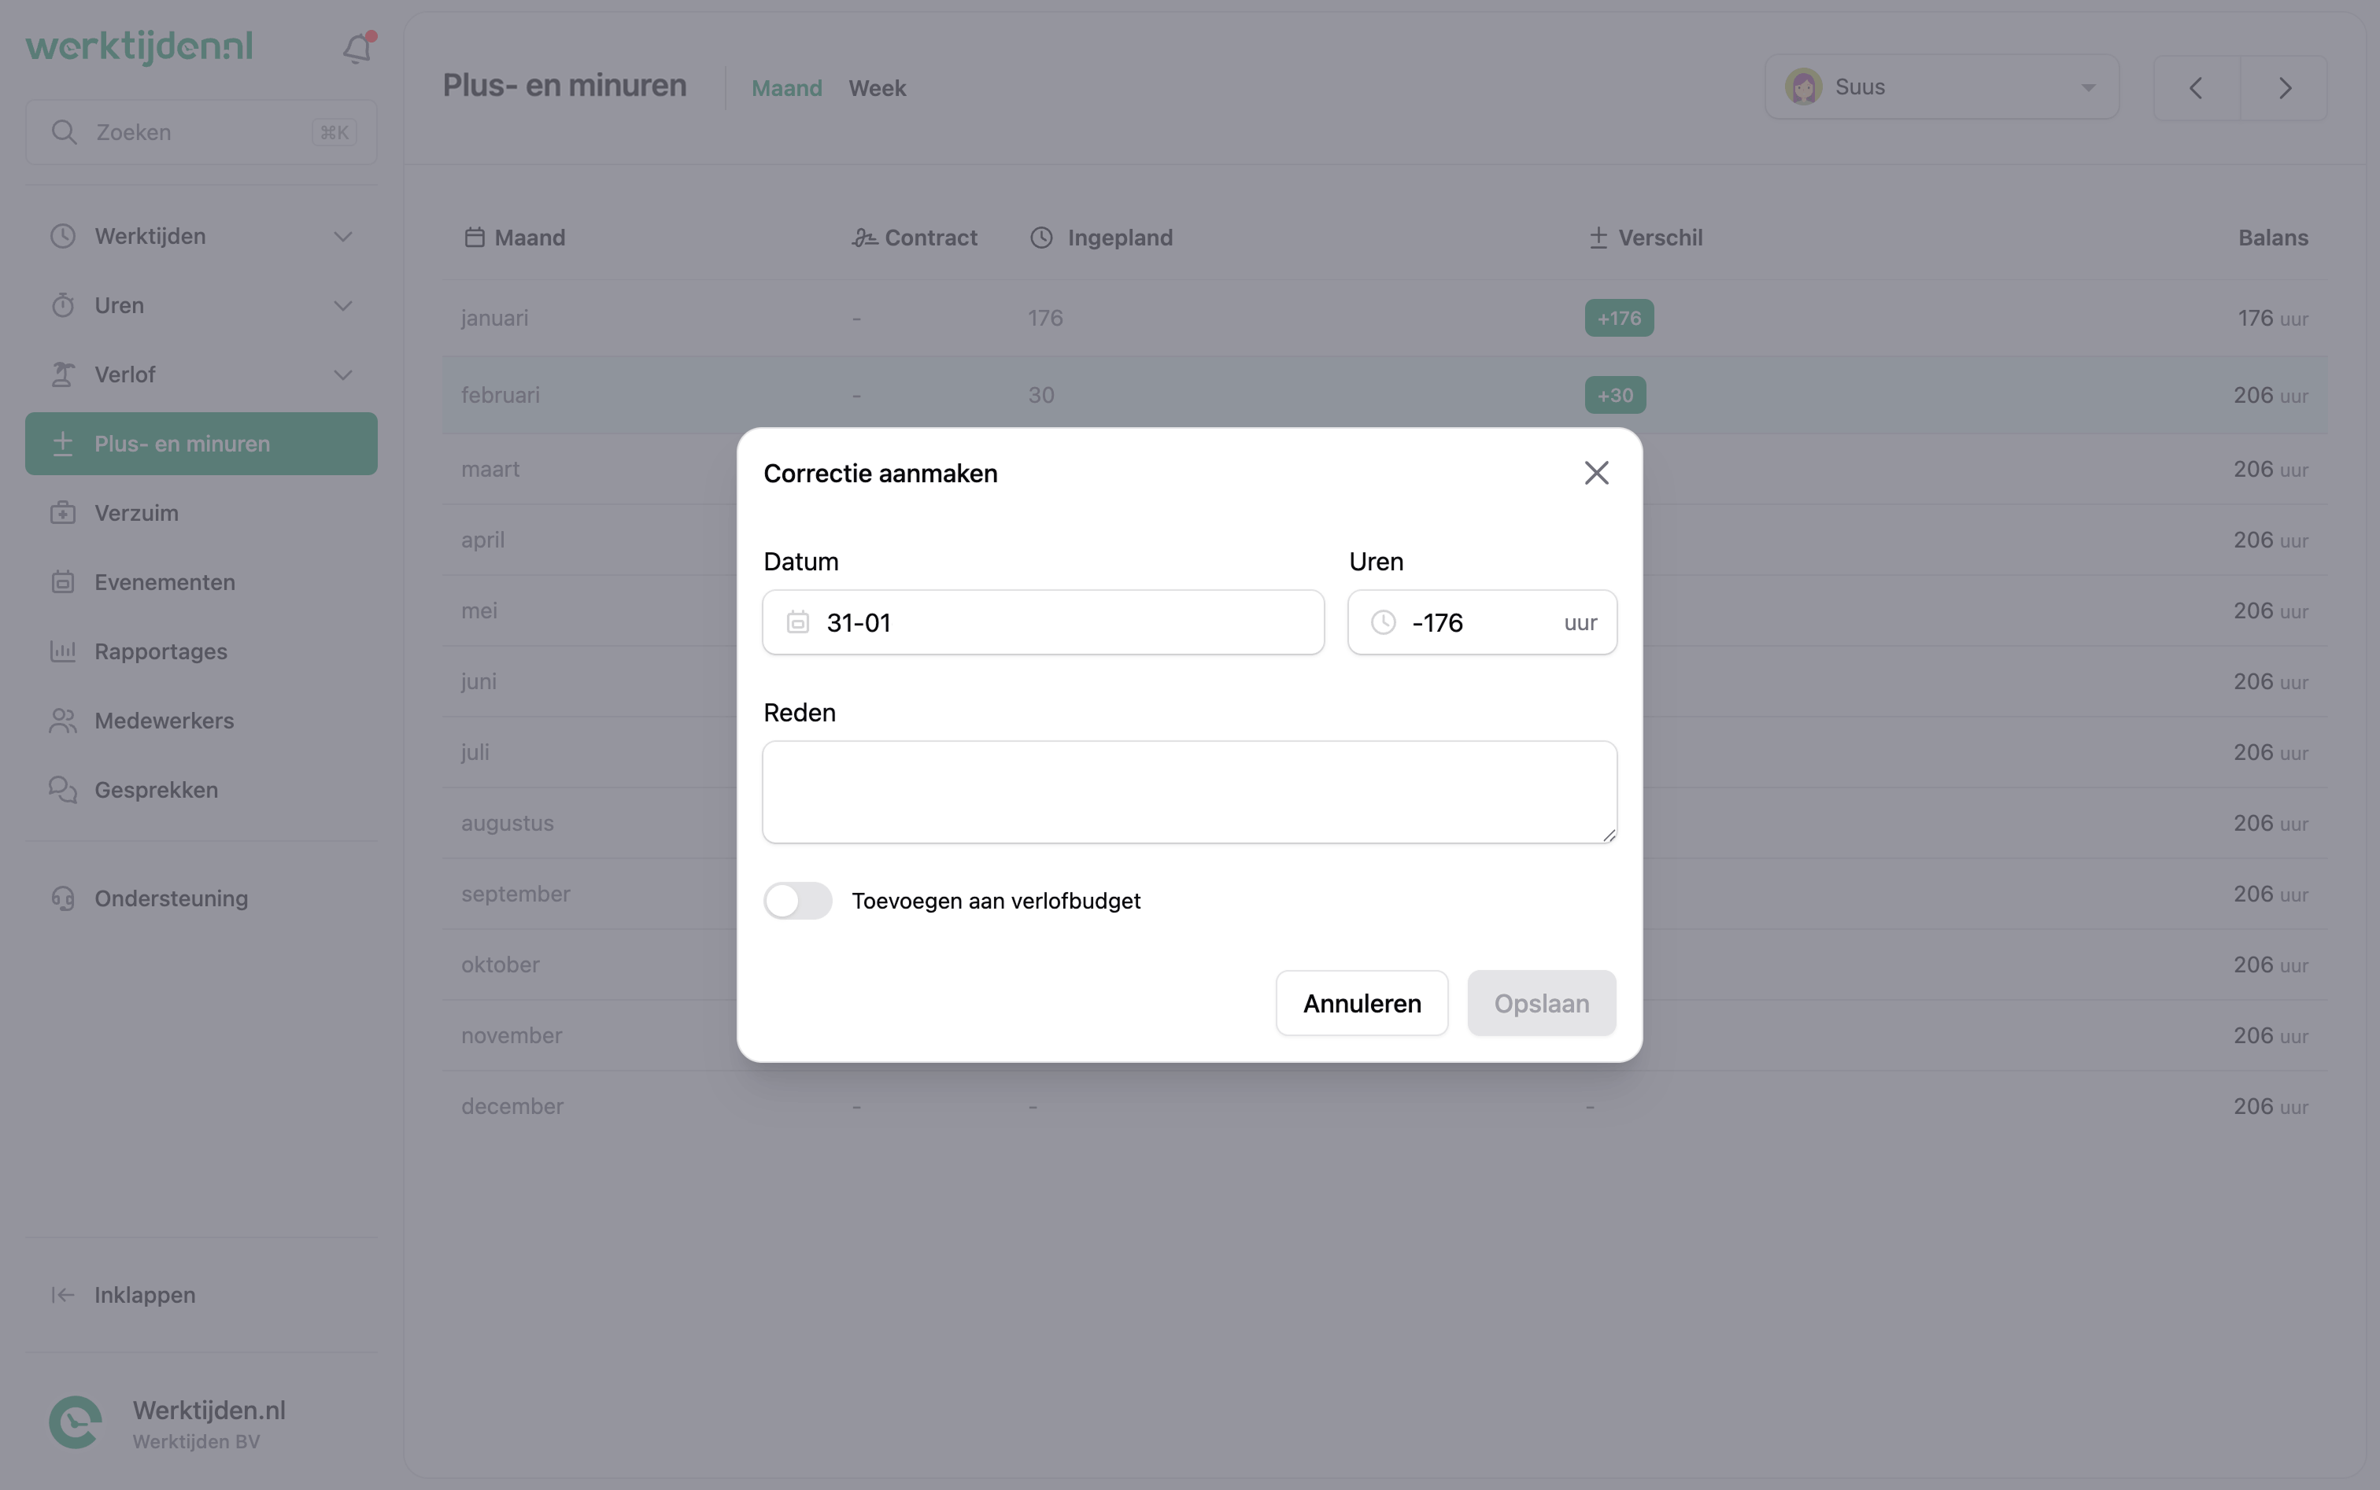2380x1490 pixels.
Task: Open Rapportages via the chart icon
Action: [x=63, y=651]
